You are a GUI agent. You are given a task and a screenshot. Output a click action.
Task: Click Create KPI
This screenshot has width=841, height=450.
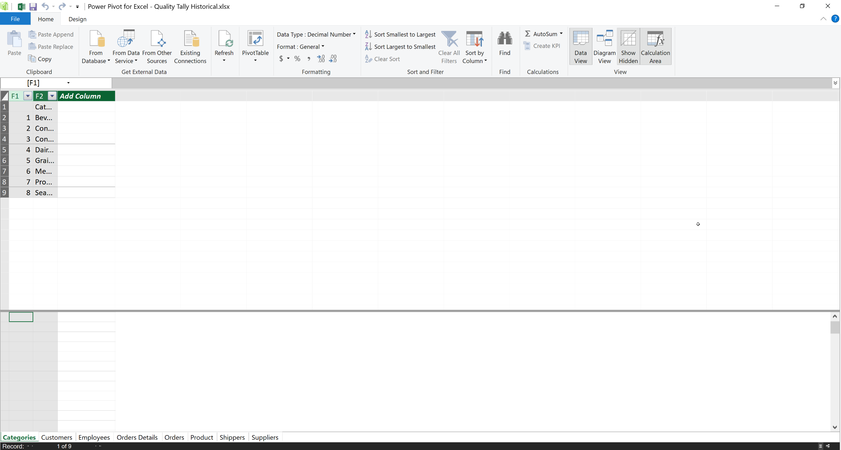pyautogui.click(x=542, y=46)
